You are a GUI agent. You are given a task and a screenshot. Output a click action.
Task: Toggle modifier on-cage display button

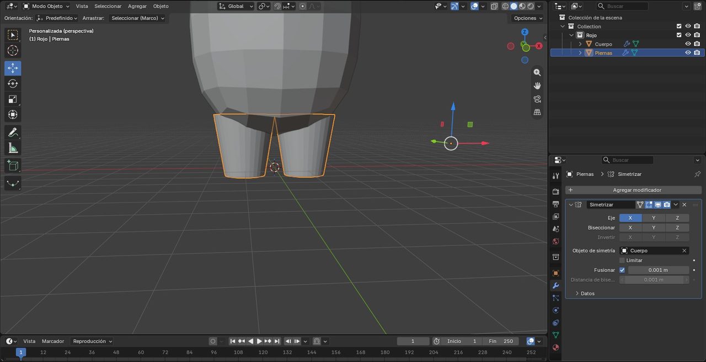(640, 205)
